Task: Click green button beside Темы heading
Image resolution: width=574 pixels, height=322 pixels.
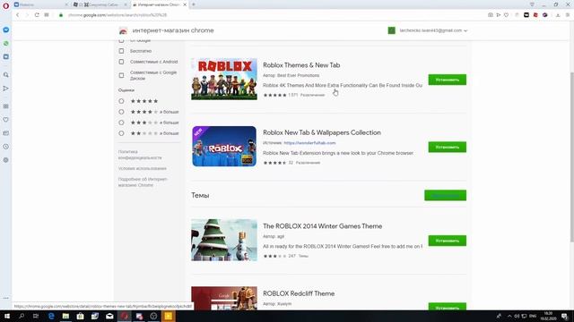Action: tap(445, 195)
